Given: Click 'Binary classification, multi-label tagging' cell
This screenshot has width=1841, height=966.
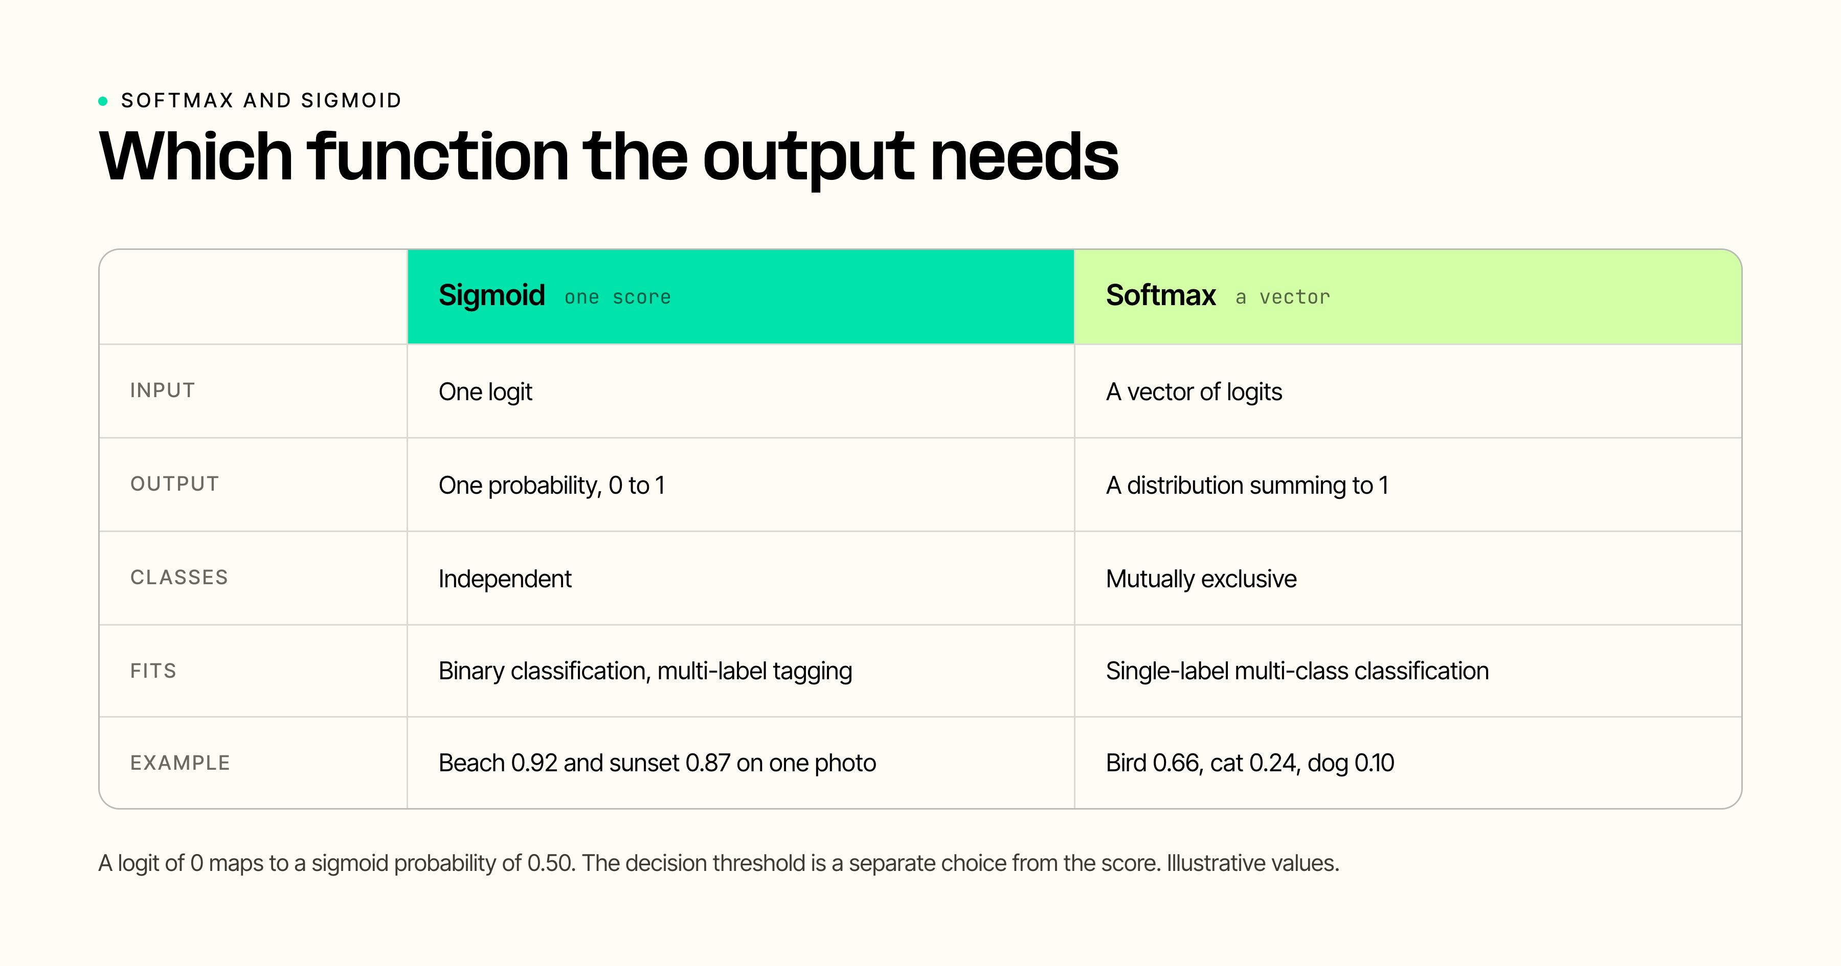Looking at the screenshot, I should [740, 672].
